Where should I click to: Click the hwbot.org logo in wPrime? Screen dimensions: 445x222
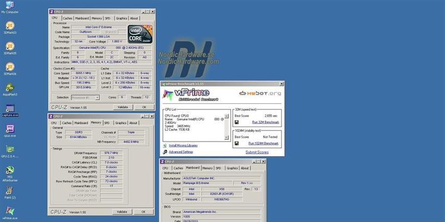tap(260, 93)
